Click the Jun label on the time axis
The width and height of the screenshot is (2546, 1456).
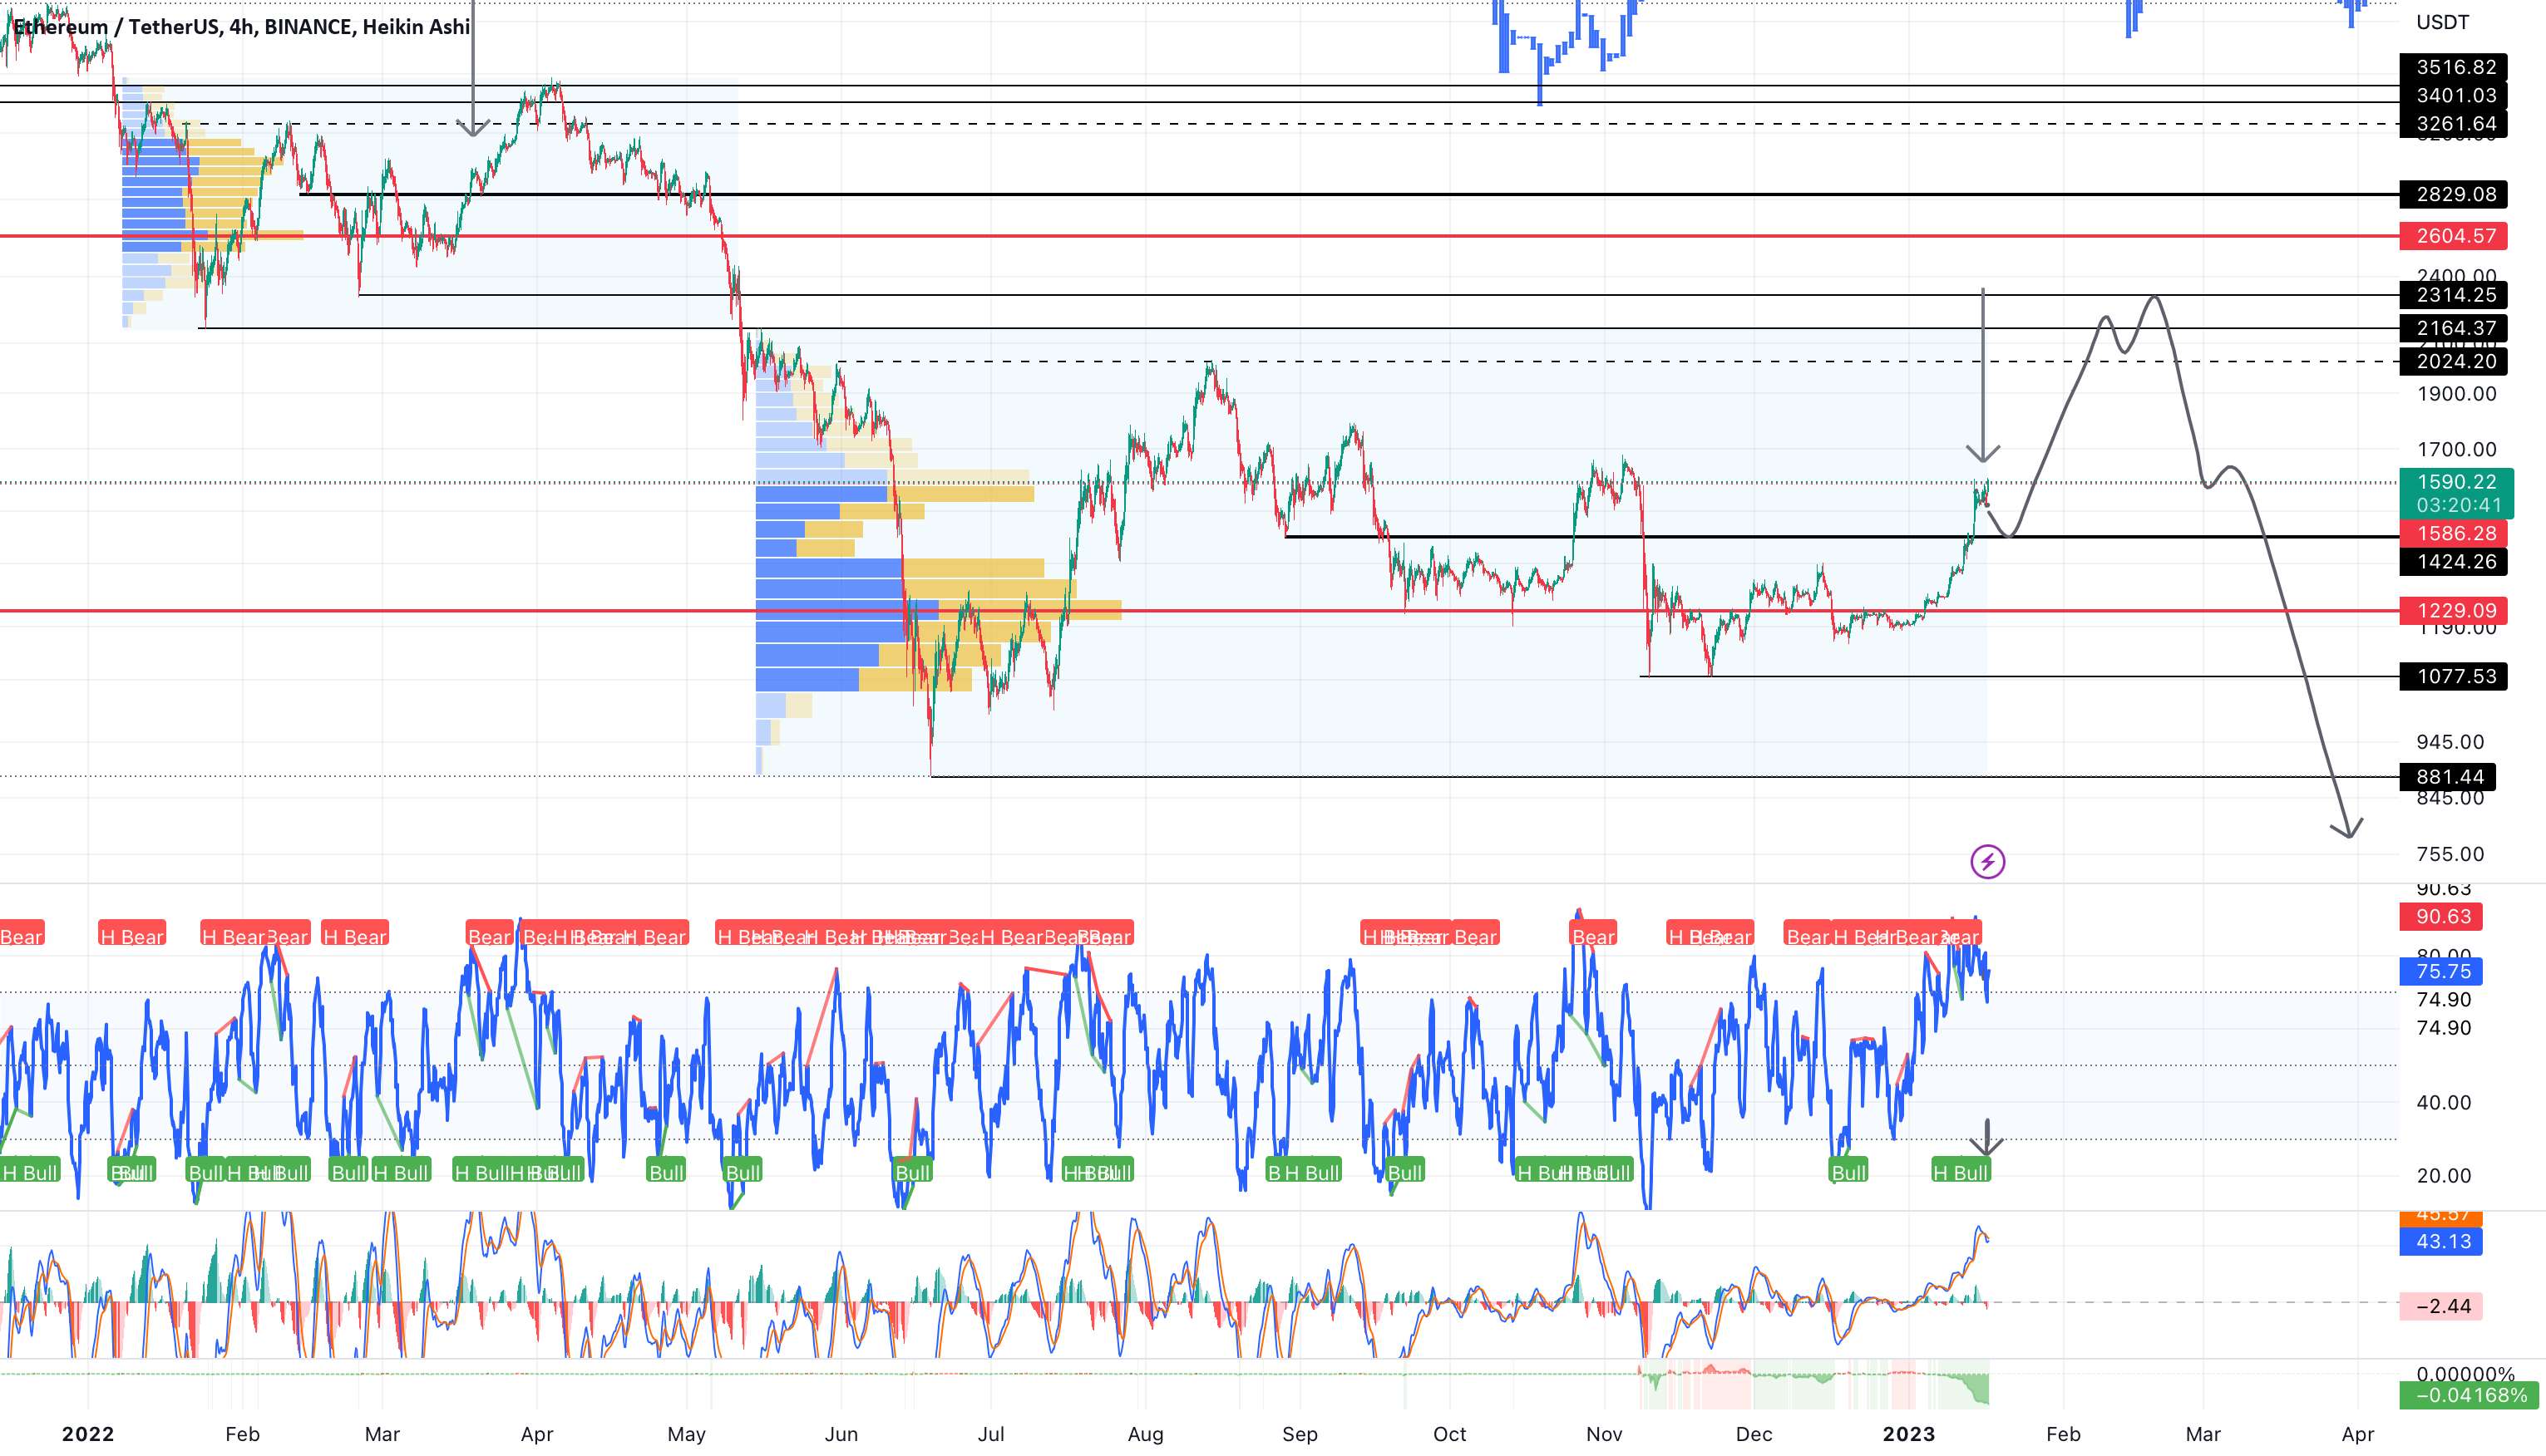coord(841,1434)
